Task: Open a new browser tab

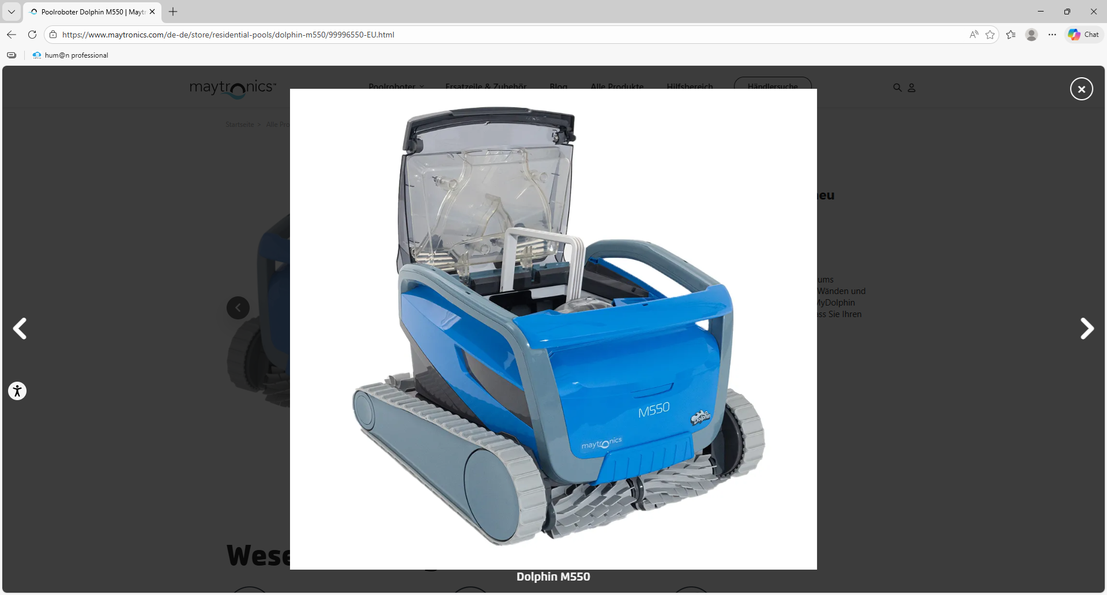Action: (173, 12)
